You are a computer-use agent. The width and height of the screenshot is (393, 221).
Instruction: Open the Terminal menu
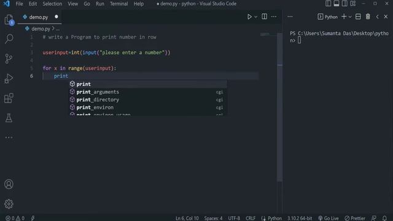tap(119, 4)
